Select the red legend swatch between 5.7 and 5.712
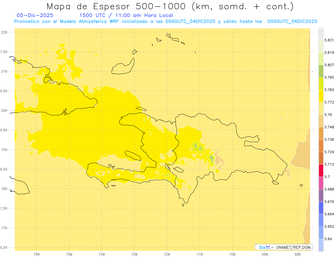334x258 pixels. click(321, 171)
